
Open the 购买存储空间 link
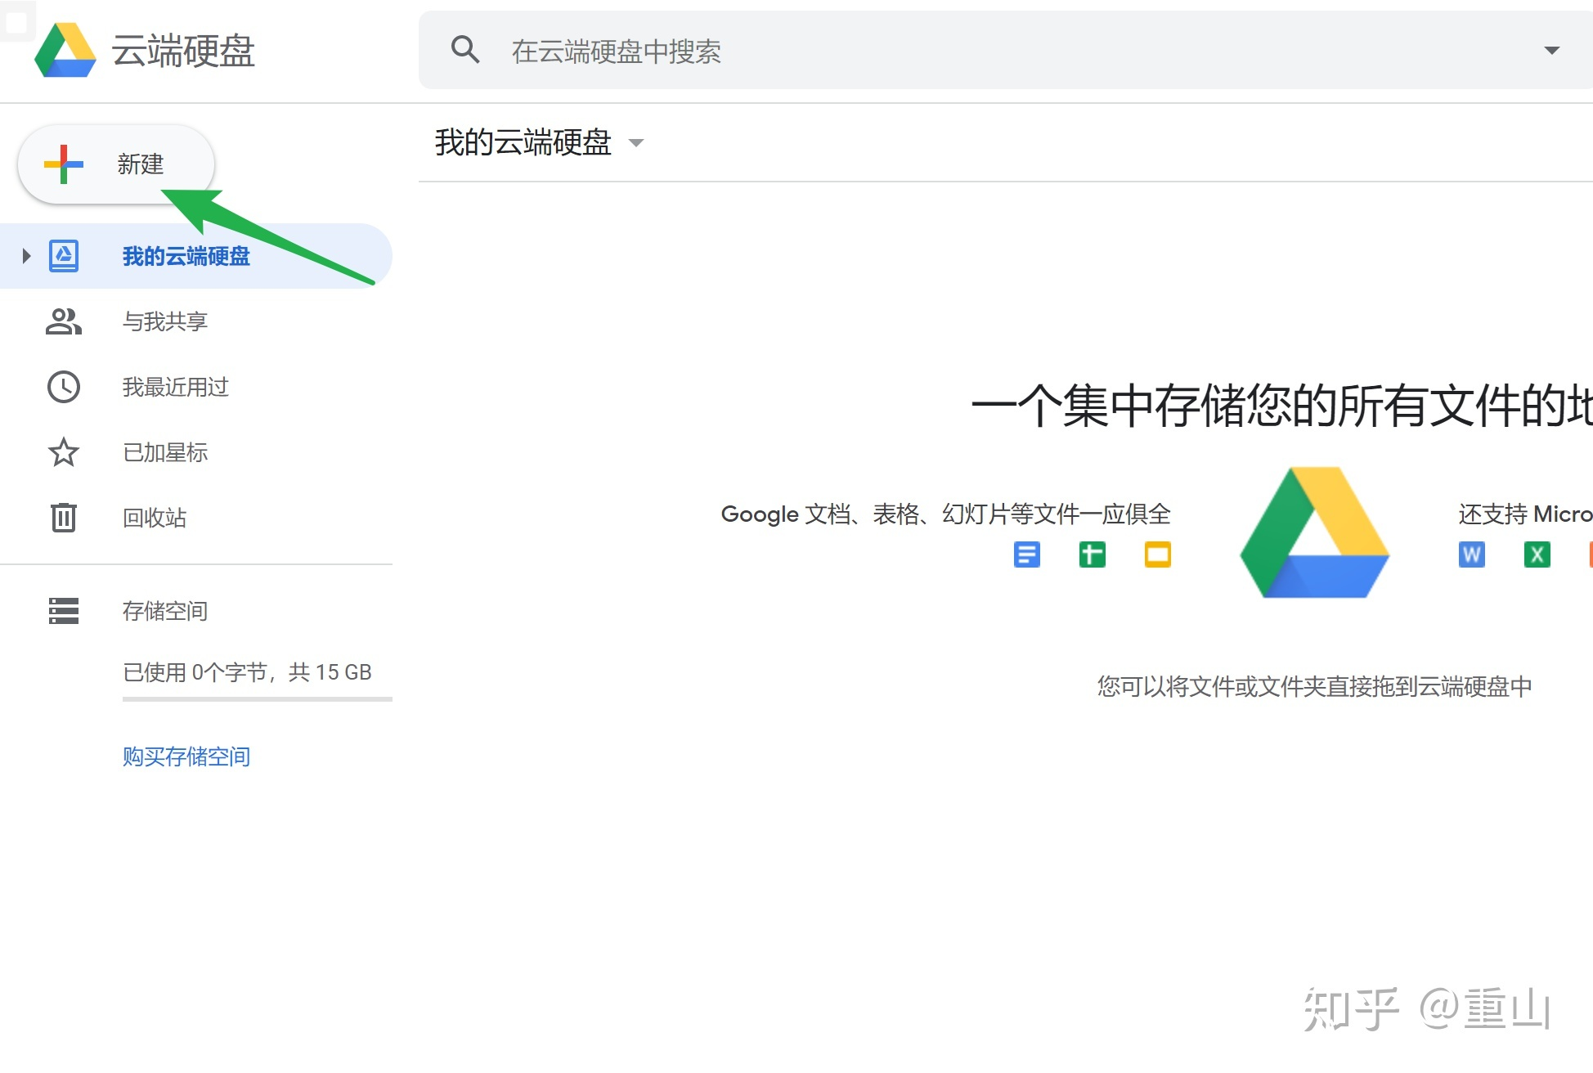[186, 756]
